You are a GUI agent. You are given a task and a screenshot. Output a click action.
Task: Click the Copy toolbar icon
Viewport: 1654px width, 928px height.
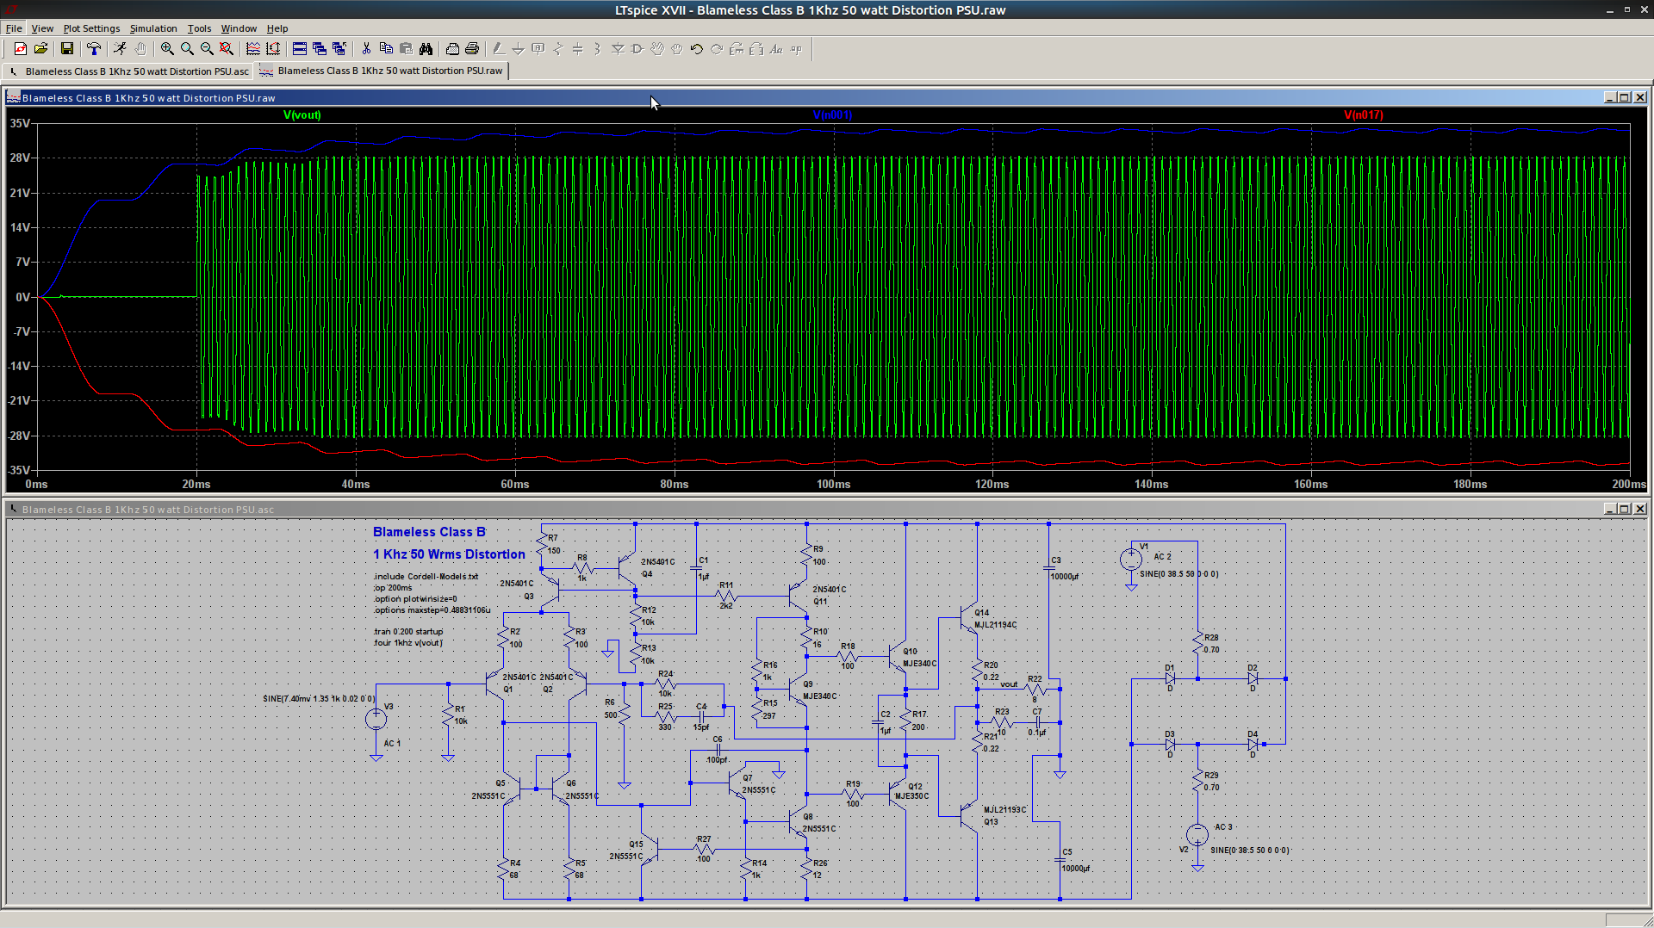(x=386, y=49)
